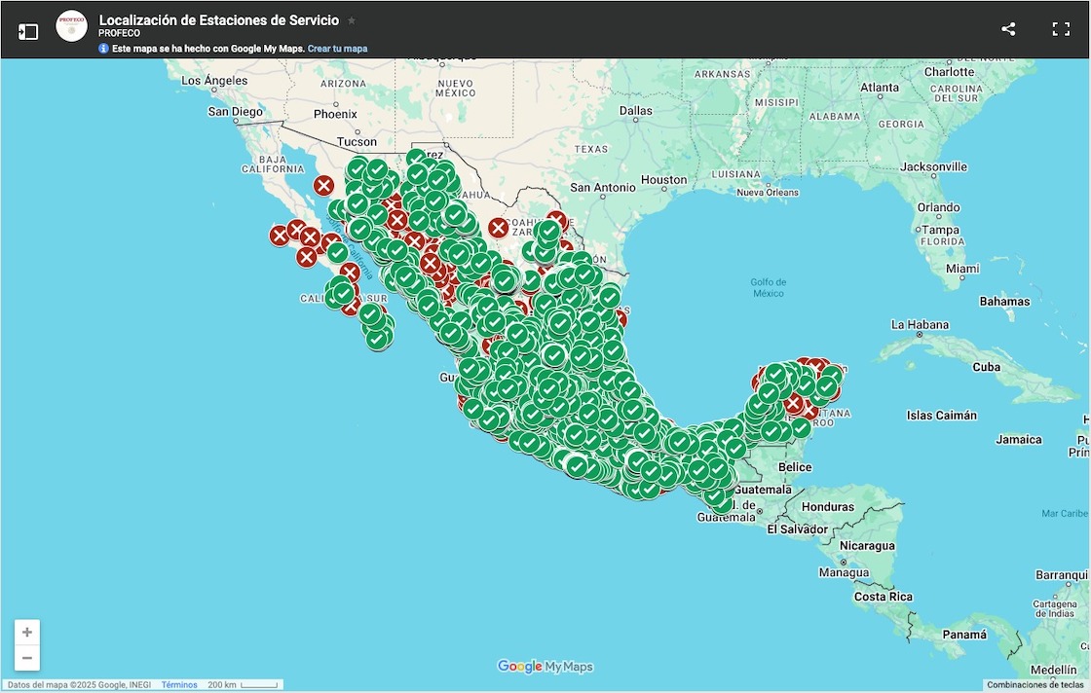The height and width of the screenshot is (693, 1091).
Task: Open the "Crear tu mapa" link
Action: point(337,49)
